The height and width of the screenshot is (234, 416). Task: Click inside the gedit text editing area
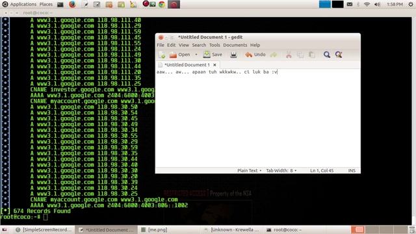[257, 118]
